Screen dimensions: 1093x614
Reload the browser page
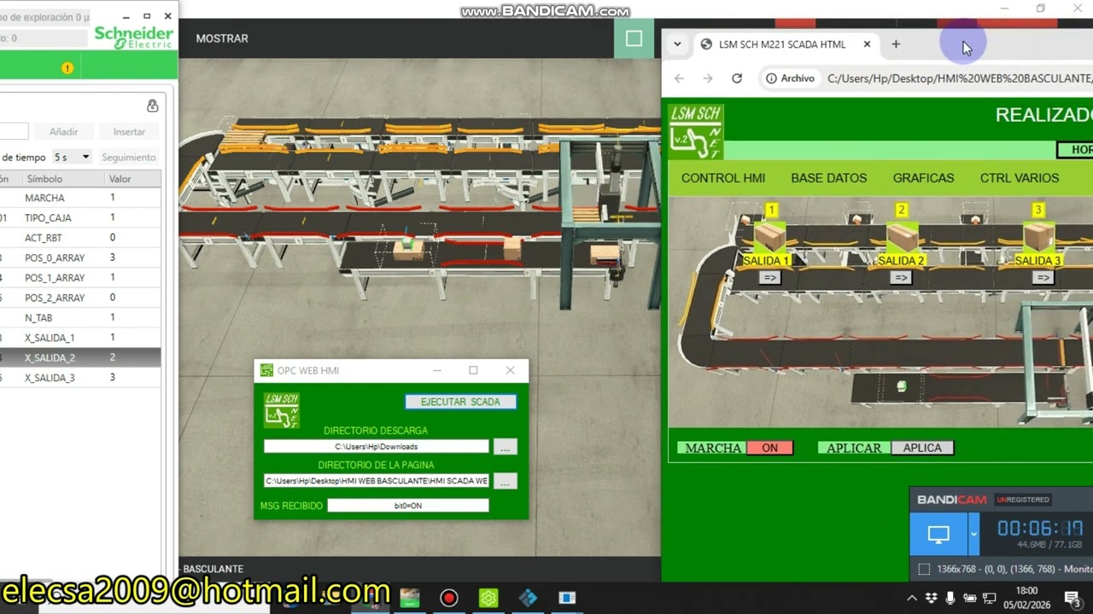[x=737, y=78]
